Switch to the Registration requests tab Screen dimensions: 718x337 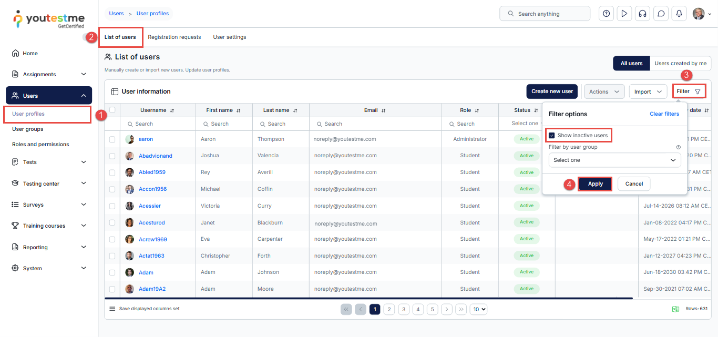174,37
